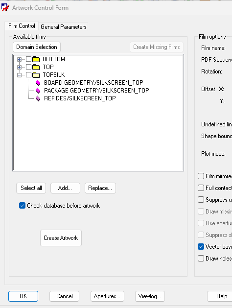Select the TOP film label
This screenshot has width=232, height=308.
48,67
